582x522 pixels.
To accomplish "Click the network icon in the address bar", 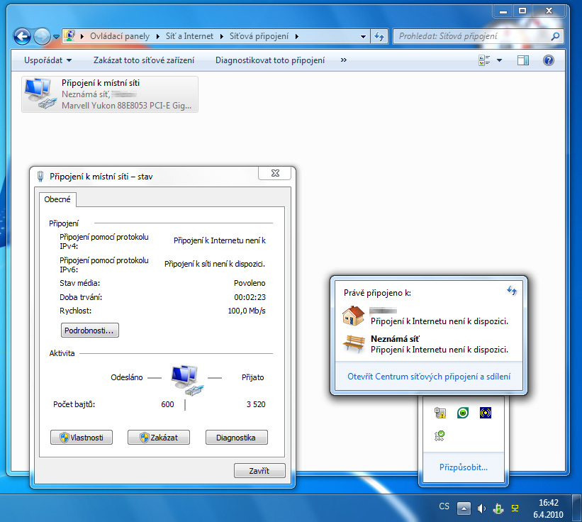I will [69, 35].
